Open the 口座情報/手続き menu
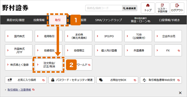 click(169, 20)
